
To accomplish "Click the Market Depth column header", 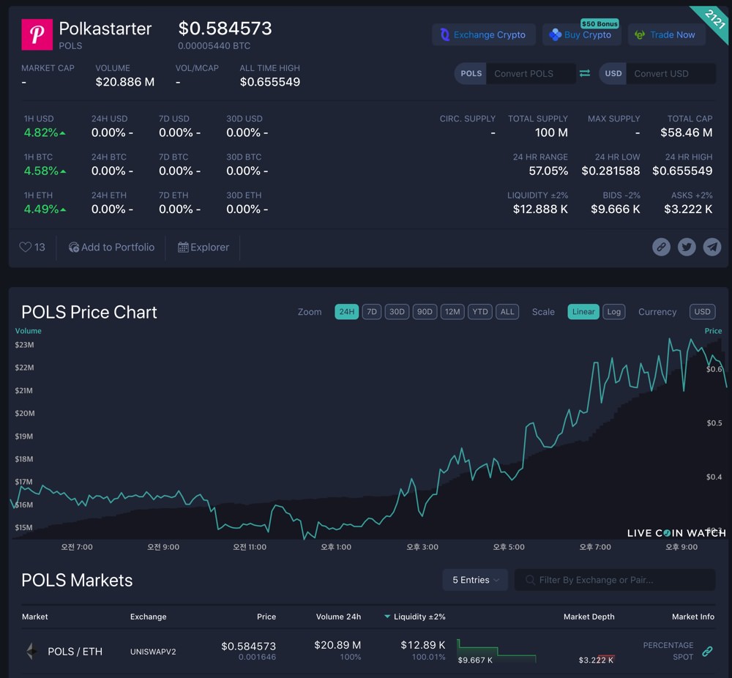I will (589, 616).
